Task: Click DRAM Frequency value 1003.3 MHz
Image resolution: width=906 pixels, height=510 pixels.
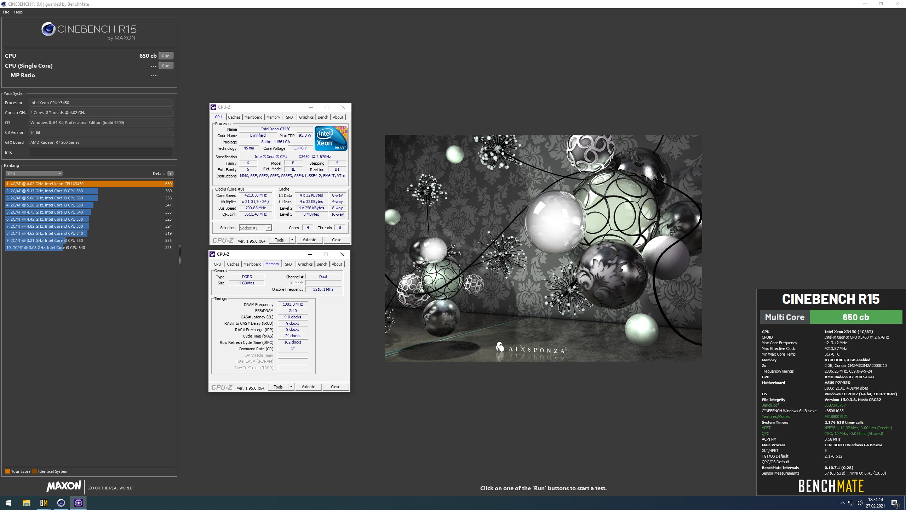Action: 293,304
